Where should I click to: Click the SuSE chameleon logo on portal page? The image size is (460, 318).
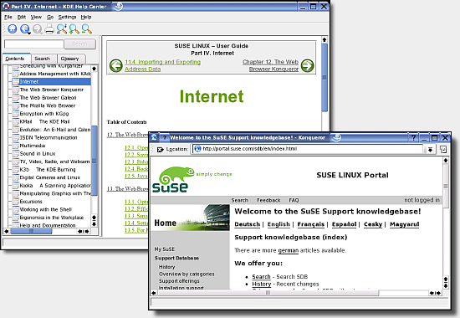[x=174, y=179]
